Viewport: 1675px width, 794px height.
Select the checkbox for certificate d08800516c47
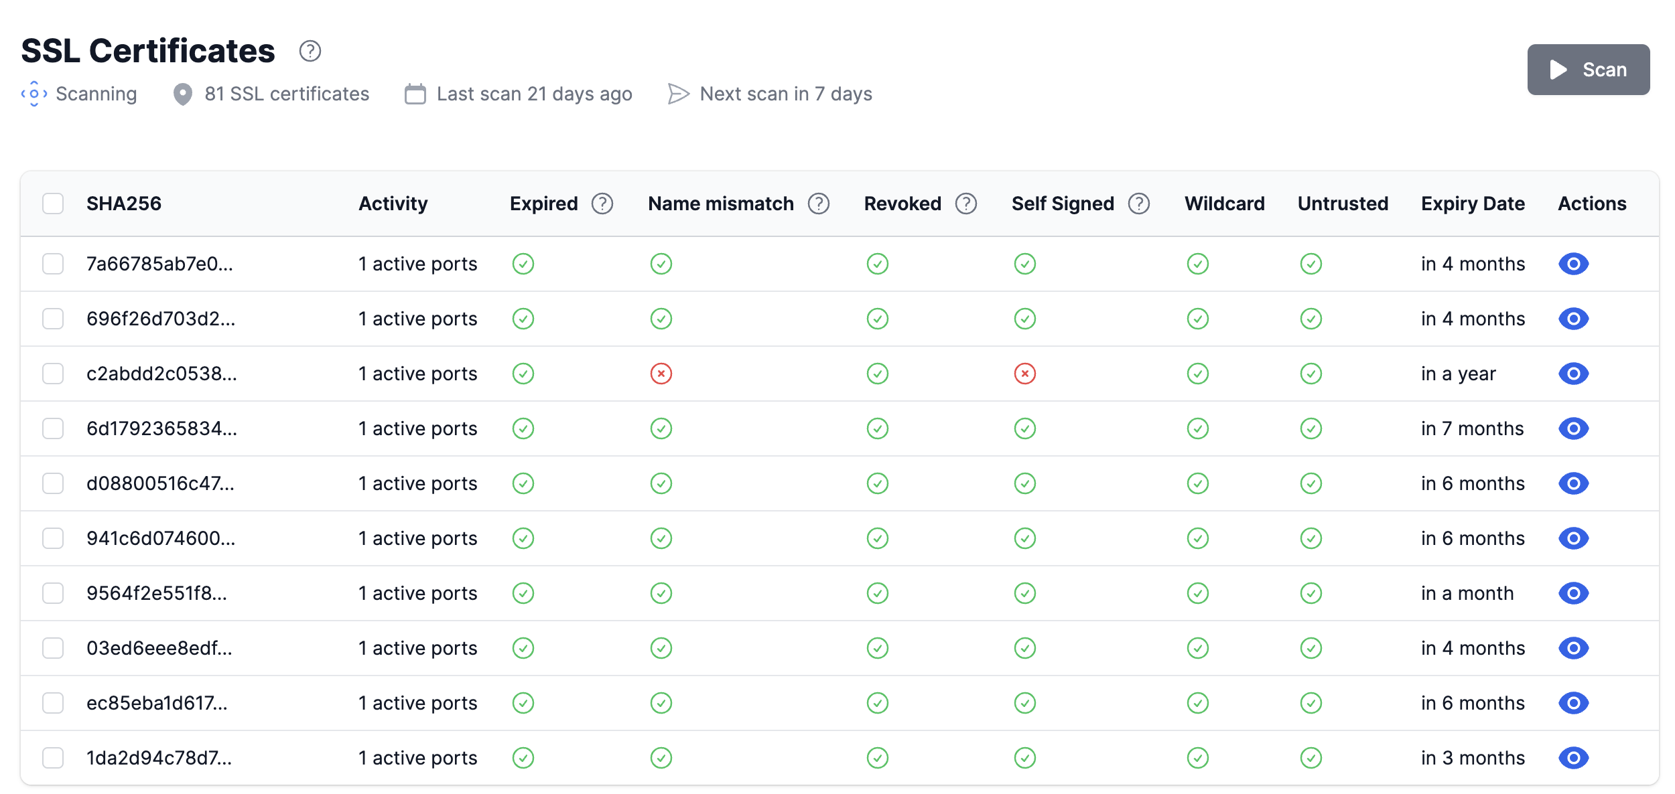coord(53,483)
